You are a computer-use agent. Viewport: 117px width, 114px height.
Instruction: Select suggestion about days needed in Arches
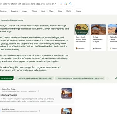pos(80,78)
